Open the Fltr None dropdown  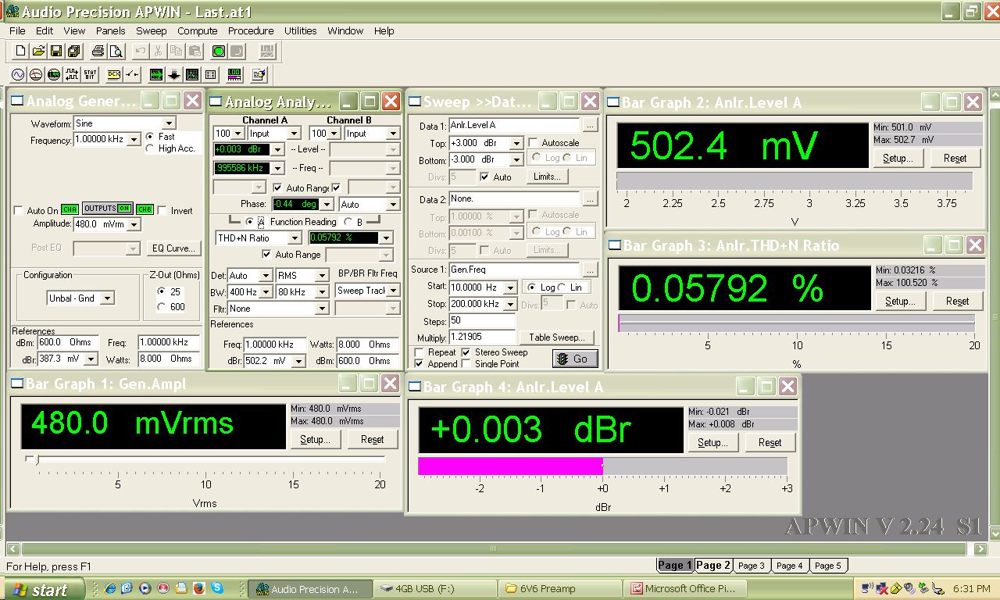point(322,309)
